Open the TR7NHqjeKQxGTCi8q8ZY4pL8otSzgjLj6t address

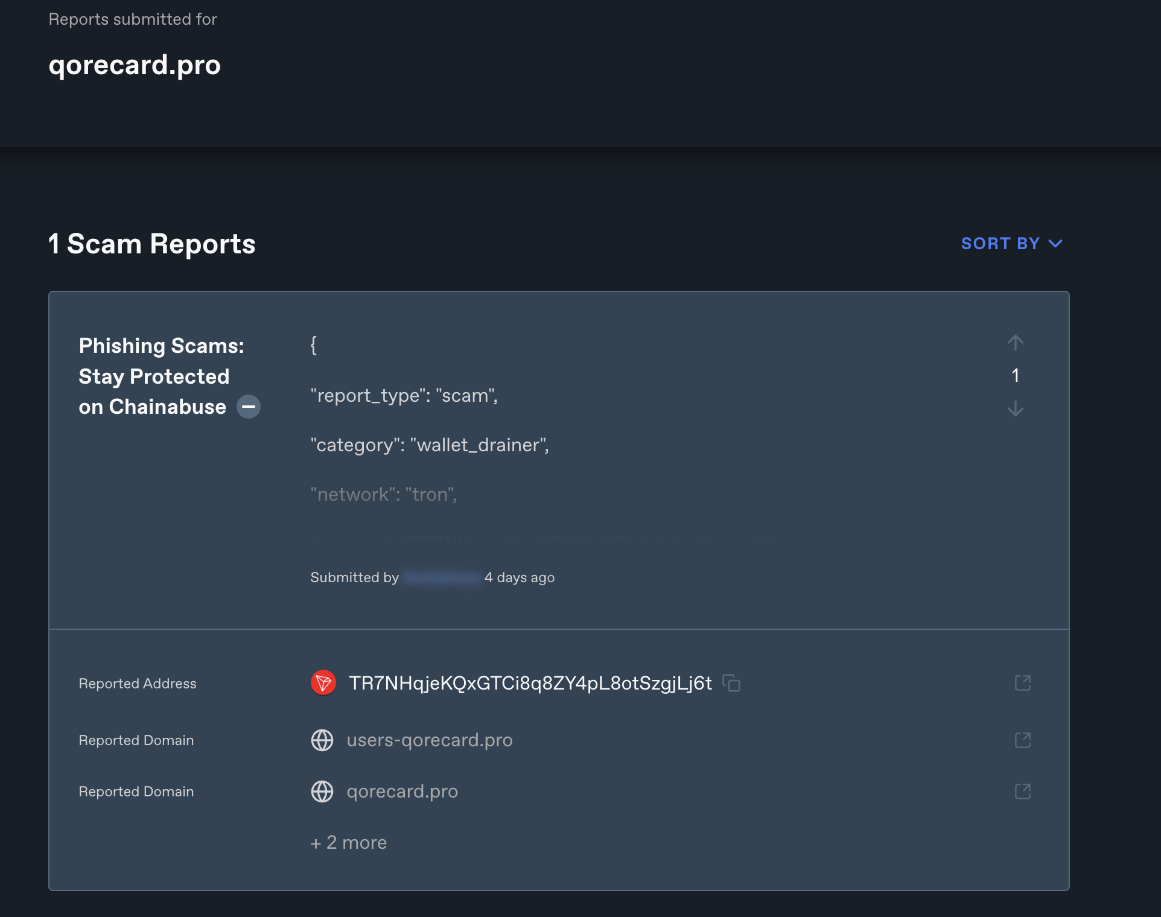tap(530, 683)
